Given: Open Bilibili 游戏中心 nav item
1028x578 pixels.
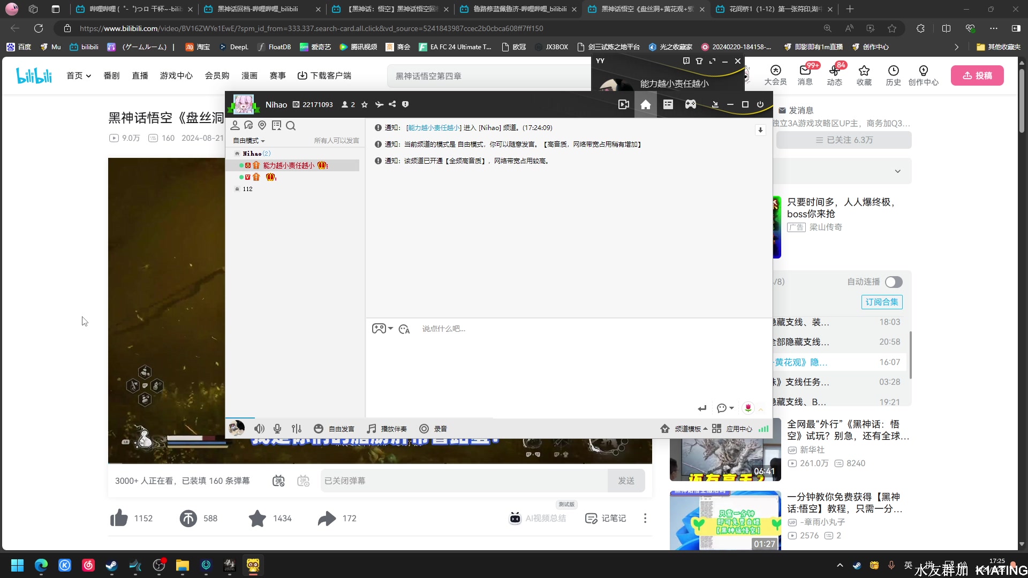Looking at the screenshot, I should coord(176,76).
